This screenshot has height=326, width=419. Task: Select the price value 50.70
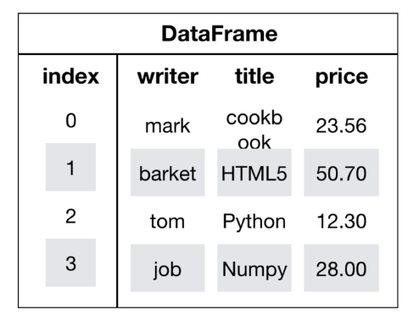click(341, 172)
